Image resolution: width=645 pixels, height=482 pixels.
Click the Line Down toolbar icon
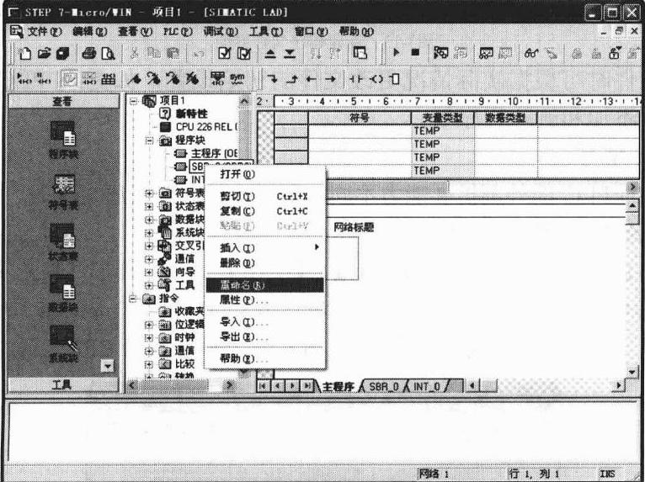coord(272,79)
